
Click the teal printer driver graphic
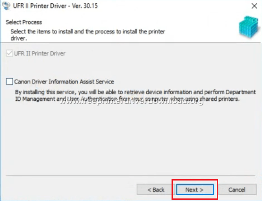(x=249, y=27)
